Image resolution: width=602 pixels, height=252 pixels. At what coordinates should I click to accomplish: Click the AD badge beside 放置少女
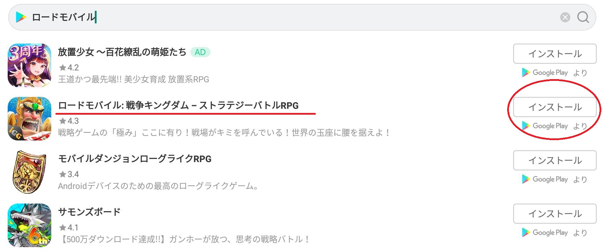(200, 52)
